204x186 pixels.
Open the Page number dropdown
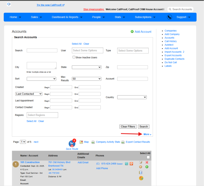point(23,142)
